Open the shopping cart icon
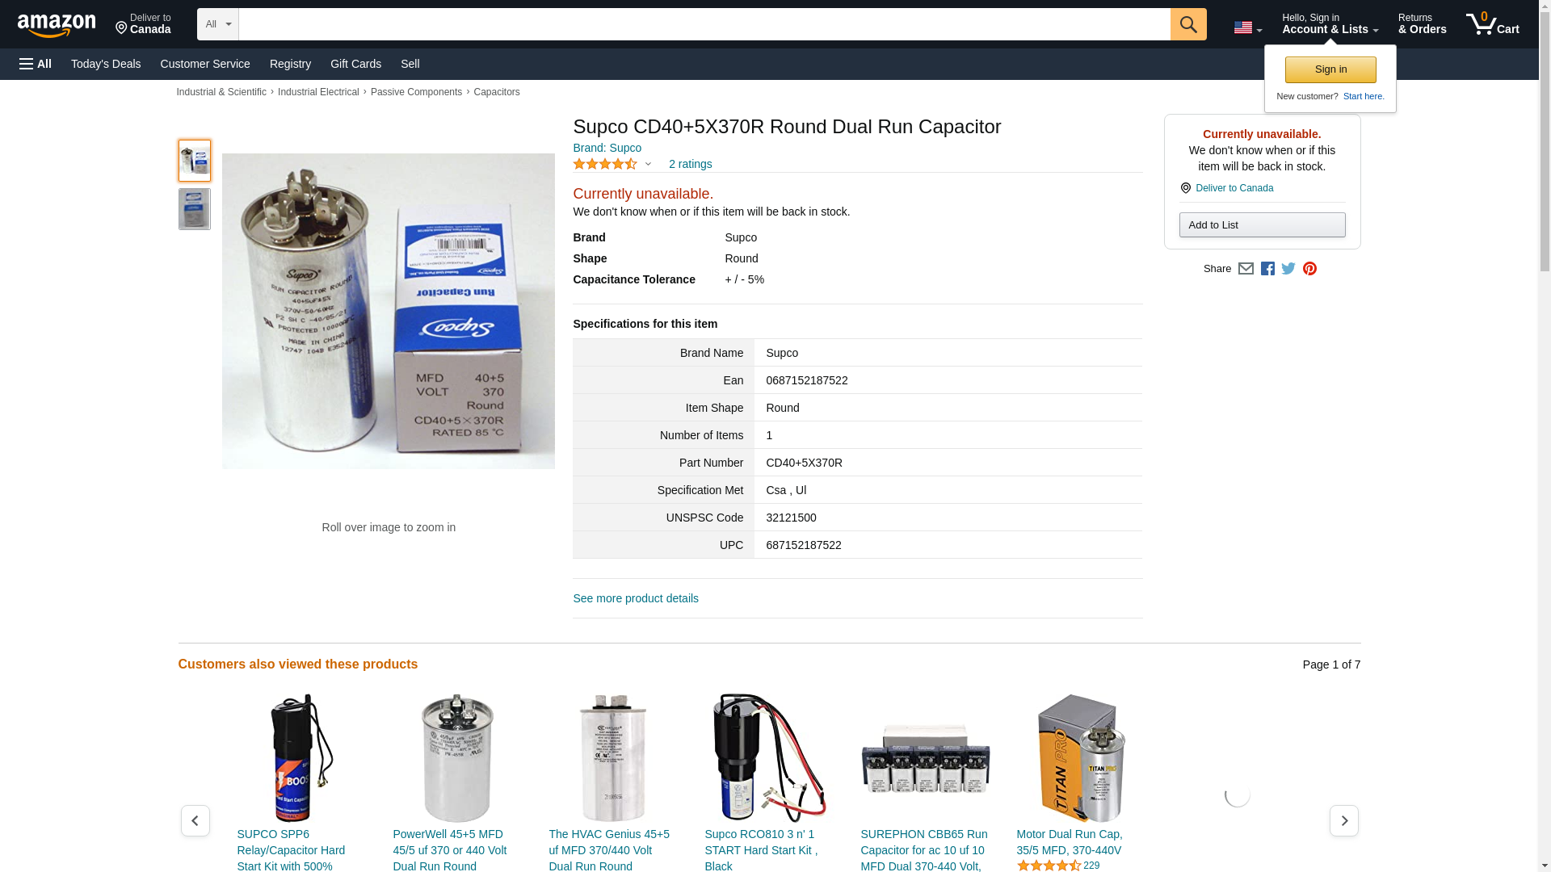 pos(1491,24)
